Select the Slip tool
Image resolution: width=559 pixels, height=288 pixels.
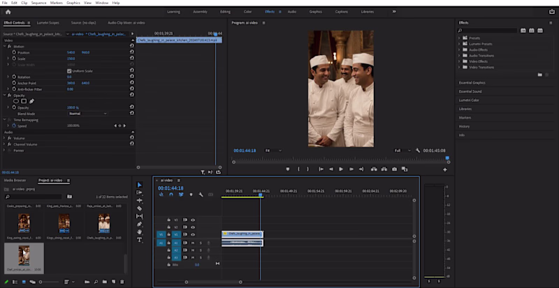click(x=139, y=216)
